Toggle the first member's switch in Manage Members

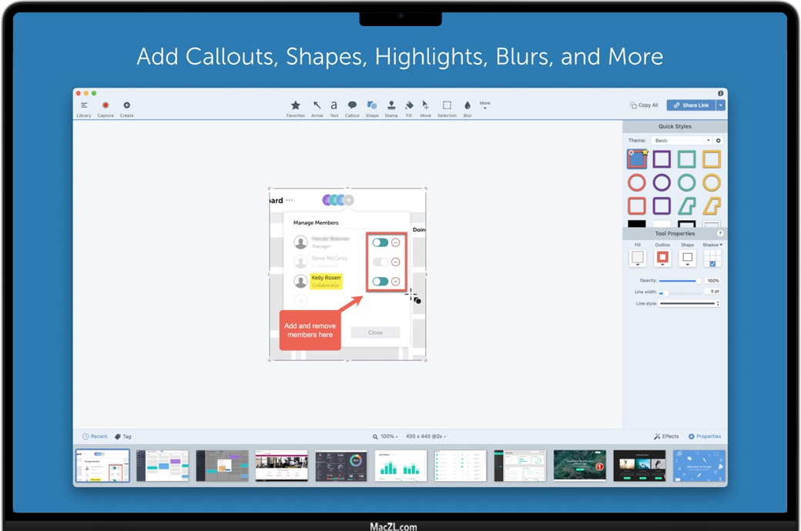click(x=380, y=242)
